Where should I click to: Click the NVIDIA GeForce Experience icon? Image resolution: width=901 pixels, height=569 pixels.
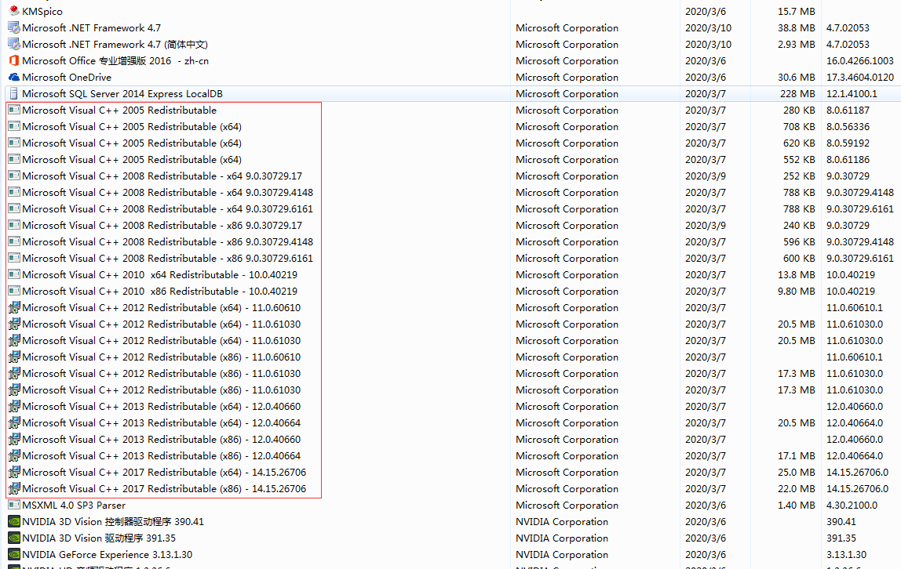[x=14, y=555]
